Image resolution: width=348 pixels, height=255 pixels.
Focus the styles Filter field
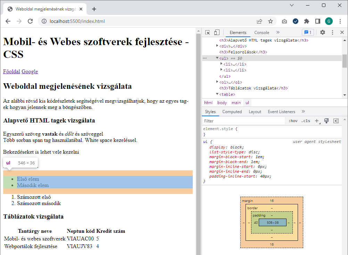tap(243, 121)
